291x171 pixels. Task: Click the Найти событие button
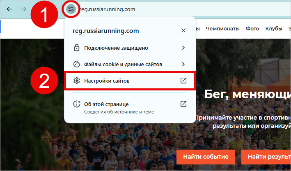pyautogui.click(x=206, y=157)
